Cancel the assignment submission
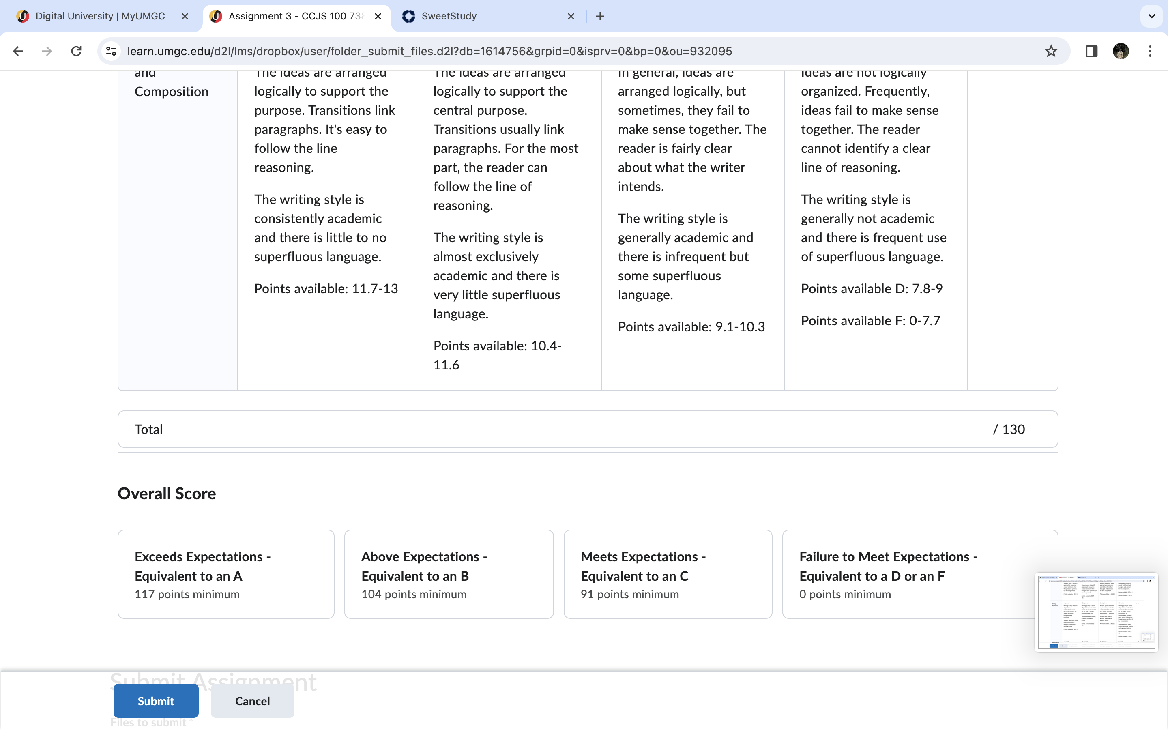 click(x=252, y=700)
